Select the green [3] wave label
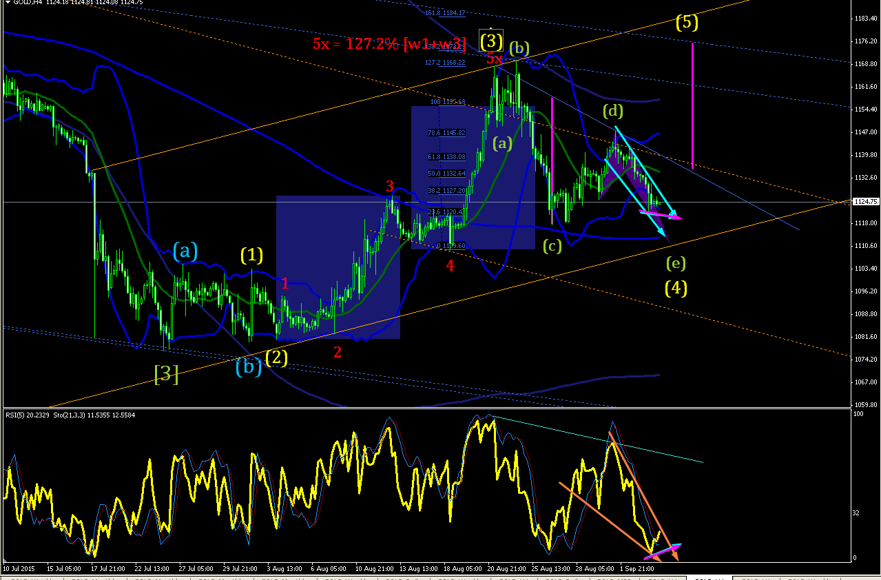881x580 pixels. click(x=166, y=374)
